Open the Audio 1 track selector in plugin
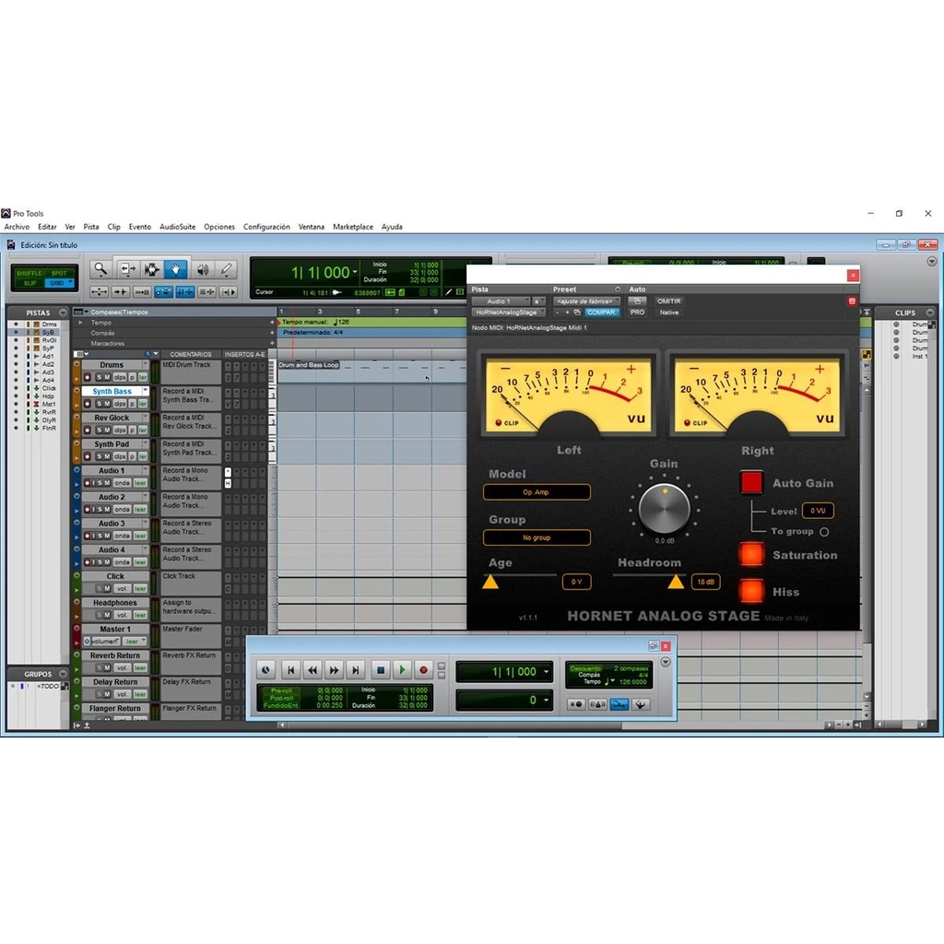The width and height of the screenshot is (944, 944). 501,301
